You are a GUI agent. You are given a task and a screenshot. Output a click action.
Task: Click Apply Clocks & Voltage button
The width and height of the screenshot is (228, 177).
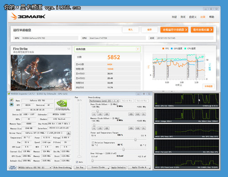[x=139, y=167]
